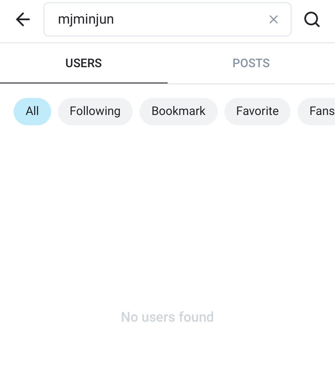Clear the search text with X icon
Viewport: 335px width, 380px height.
click(x=273, y=19)
